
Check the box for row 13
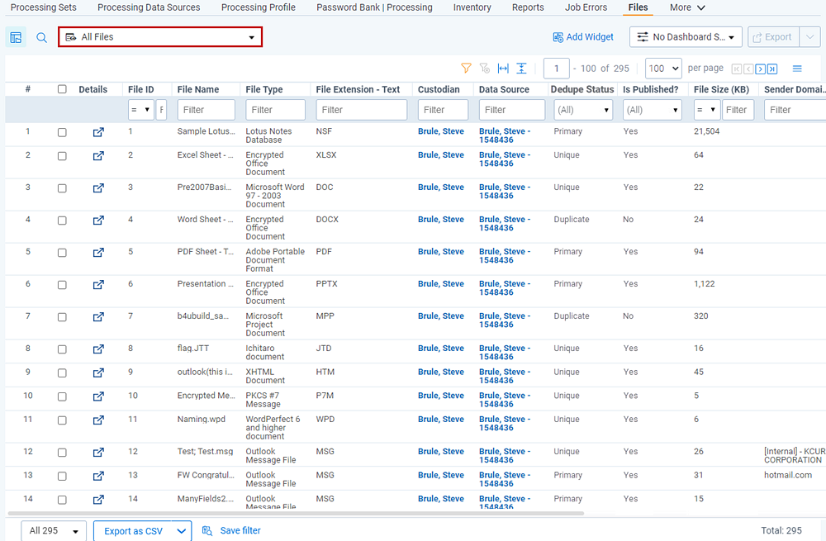pos(62,476)
